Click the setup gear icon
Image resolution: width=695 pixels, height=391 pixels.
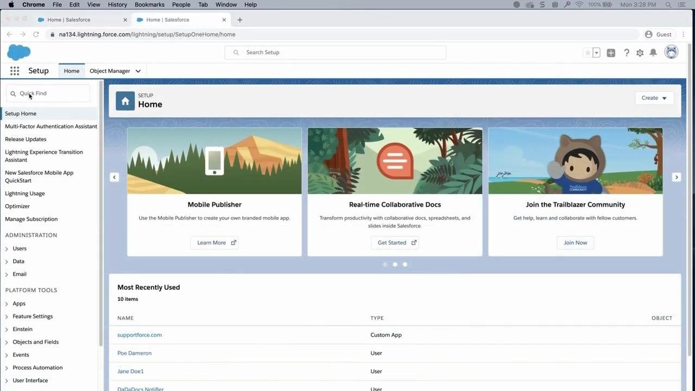640,53
